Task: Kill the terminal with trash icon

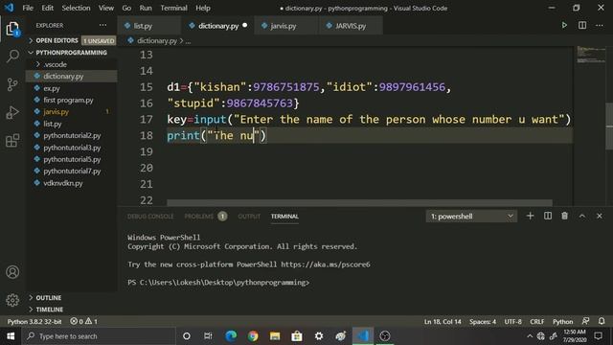Action: point(564,216)
